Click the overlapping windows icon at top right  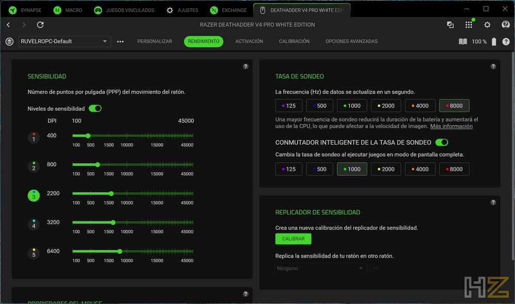pyautogui.click(x=450, y=25)
